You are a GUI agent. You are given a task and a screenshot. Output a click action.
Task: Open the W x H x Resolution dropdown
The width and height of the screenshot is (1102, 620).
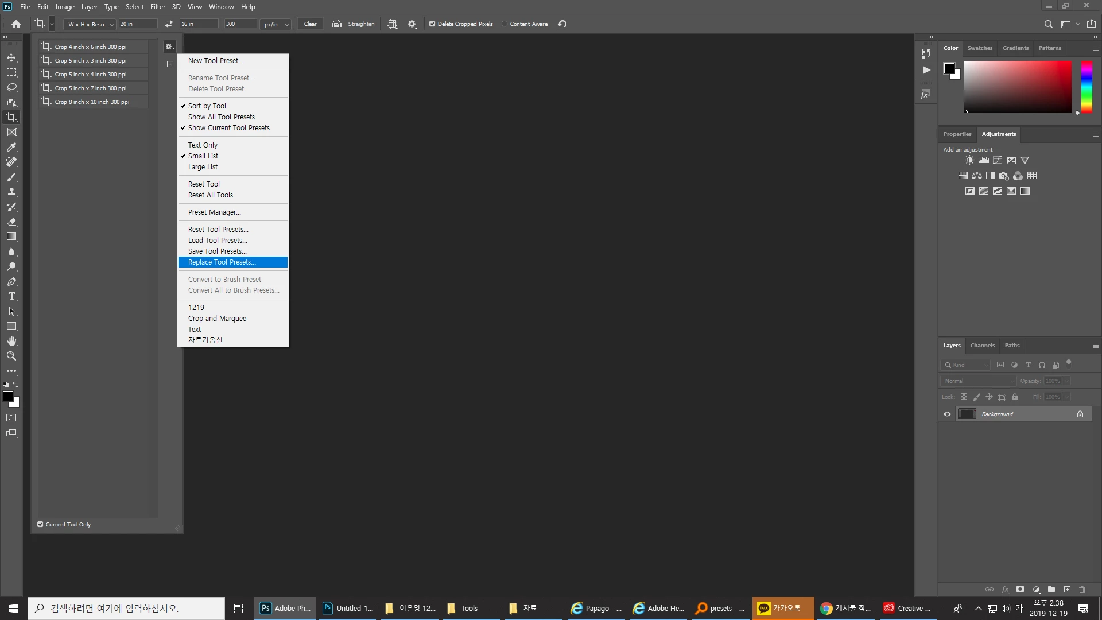(x=91, y=24)
